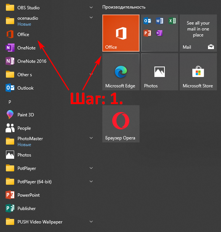
Task: Click the PotPlayer (64-bit) folder icon
Action: click(x=10, y=181)
